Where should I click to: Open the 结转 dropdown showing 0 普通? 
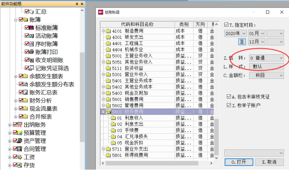click(x=266, y=57)
